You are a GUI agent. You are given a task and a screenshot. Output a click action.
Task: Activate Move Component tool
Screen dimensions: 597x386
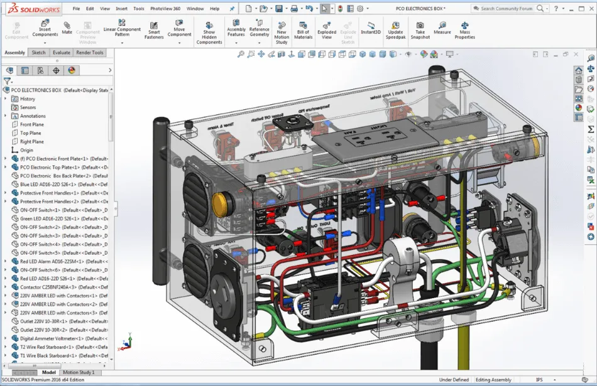[x=179, y=28]
